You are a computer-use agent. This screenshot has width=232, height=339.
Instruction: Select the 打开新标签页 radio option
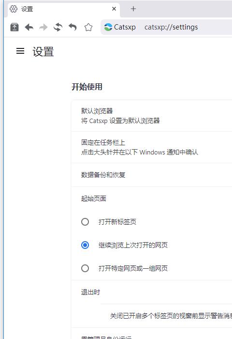85,222
